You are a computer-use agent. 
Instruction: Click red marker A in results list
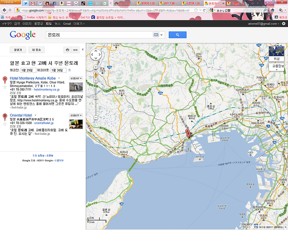(5, 80)
